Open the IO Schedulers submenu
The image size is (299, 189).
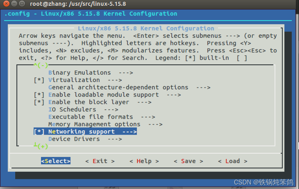click(83, 110)
